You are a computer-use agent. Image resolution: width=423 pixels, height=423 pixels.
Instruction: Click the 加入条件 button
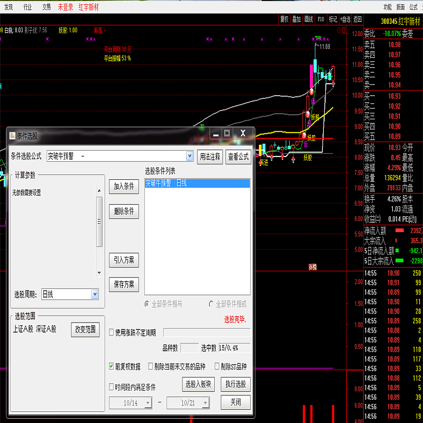point(124,186)
